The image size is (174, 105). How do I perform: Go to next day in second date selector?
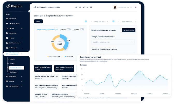(x=135, y=21)
